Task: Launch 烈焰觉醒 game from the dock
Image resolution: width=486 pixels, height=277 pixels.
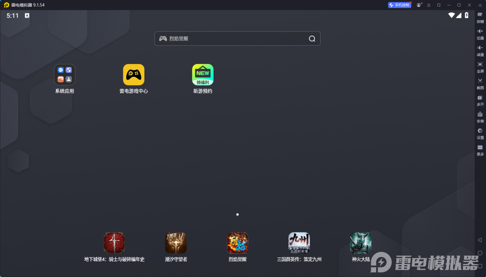Action: coord(238,242)
